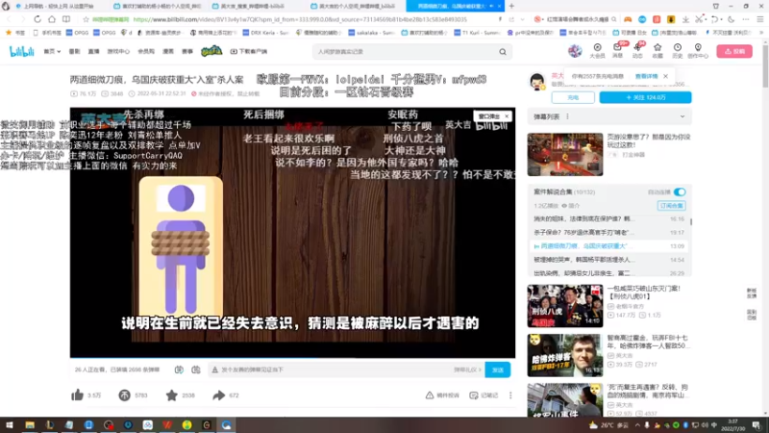Click the 订阅合集 button
Image resolution: width=769 pixels, height=433 pixels.
click(671, 206)
